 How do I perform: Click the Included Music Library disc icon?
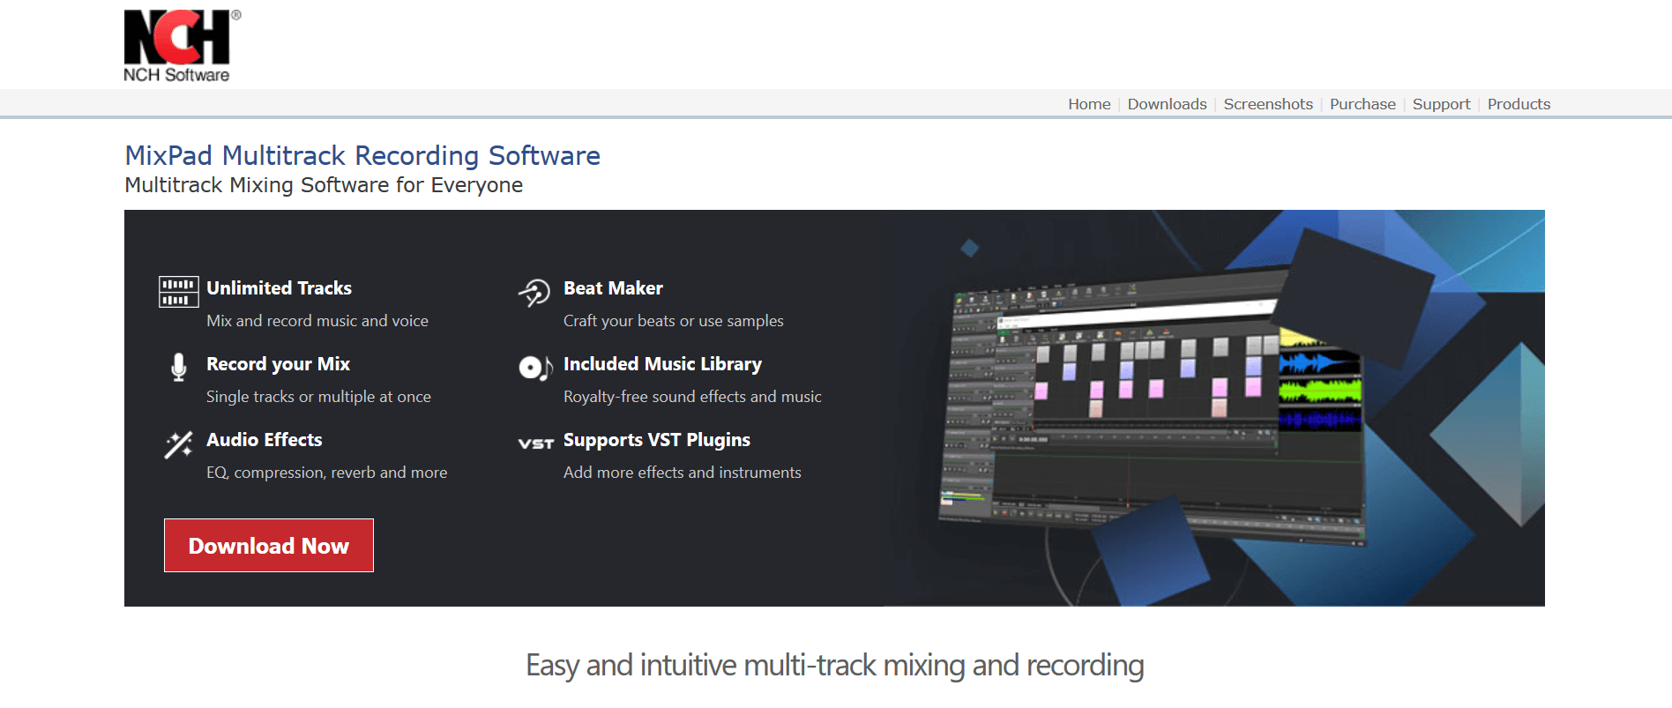pyautogui.click(x=535, y=367)
